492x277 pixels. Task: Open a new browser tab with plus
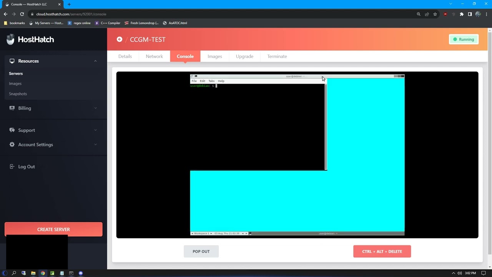pyautogui.click(x=69, y=4)
